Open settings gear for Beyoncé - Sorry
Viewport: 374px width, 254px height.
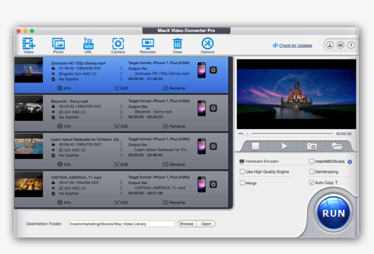[213, 108]
